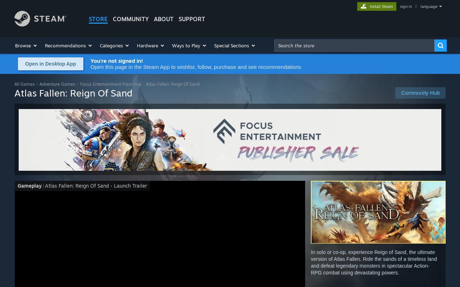Click Open in Desktop App button

51,64
